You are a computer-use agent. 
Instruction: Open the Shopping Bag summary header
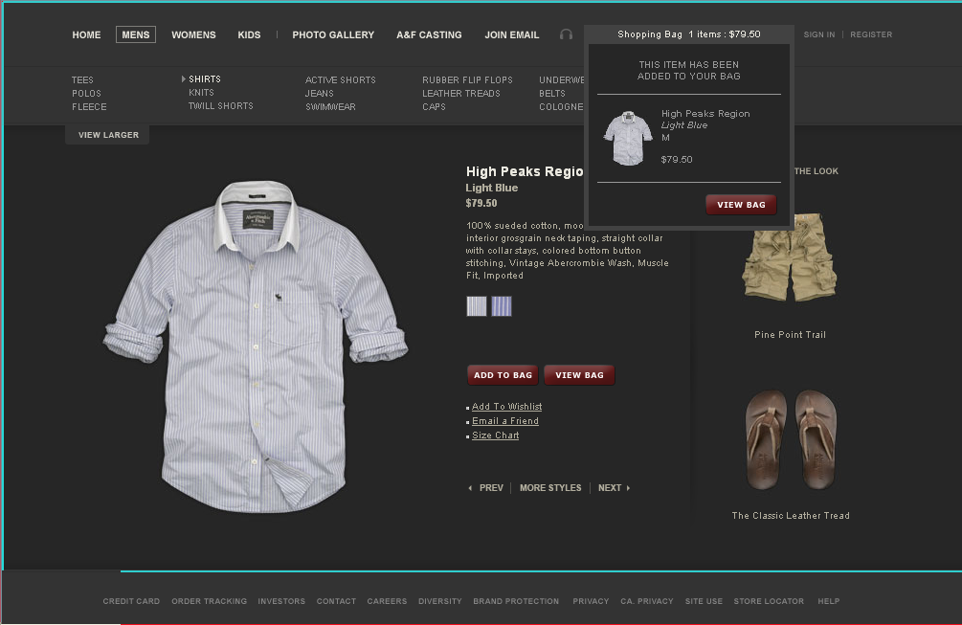pos(689,34)
